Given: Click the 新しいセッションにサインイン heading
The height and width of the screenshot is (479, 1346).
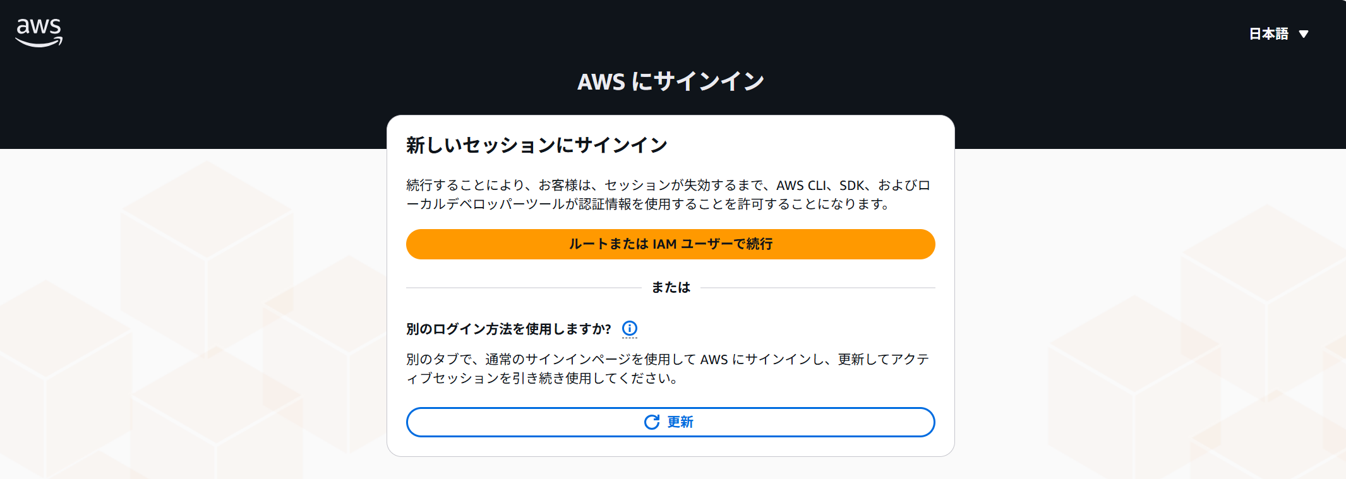Looking at the screenshot, I should [537, 145].
